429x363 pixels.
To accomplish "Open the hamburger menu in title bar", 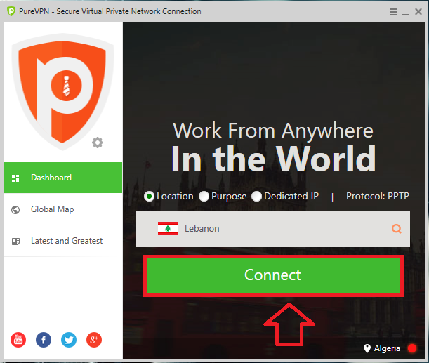I will 393,12.
